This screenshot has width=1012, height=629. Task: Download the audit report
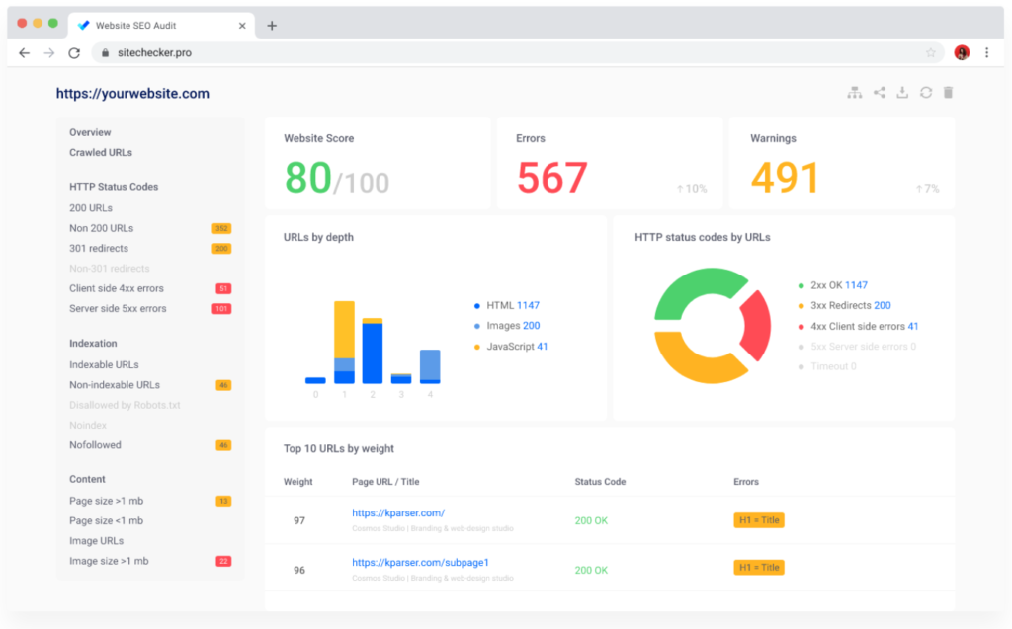(x=901, y=93)
